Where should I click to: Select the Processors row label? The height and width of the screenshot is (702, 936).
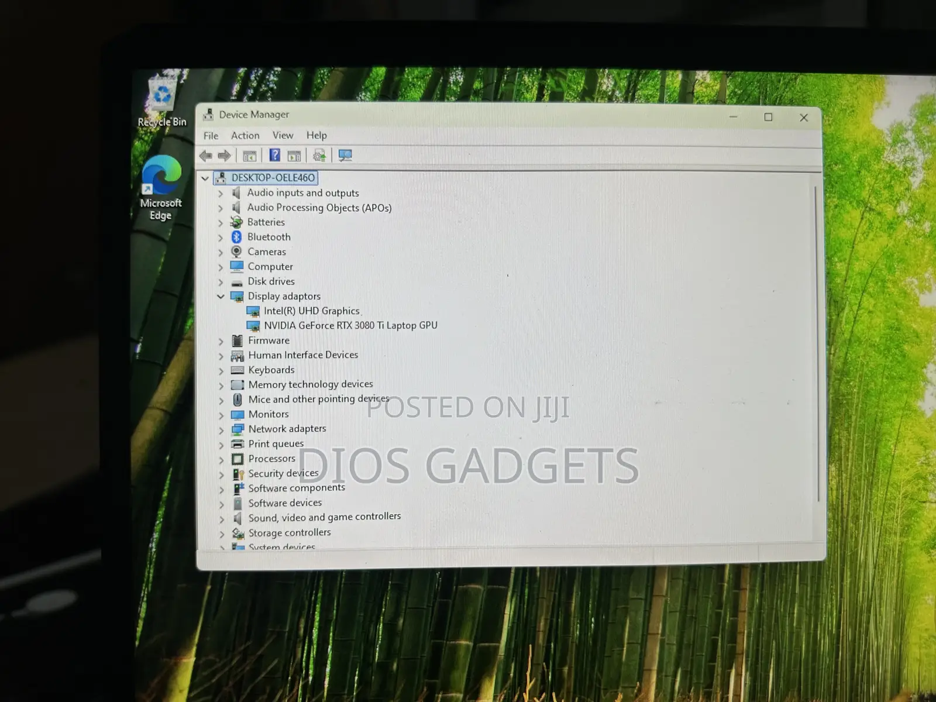271,458
